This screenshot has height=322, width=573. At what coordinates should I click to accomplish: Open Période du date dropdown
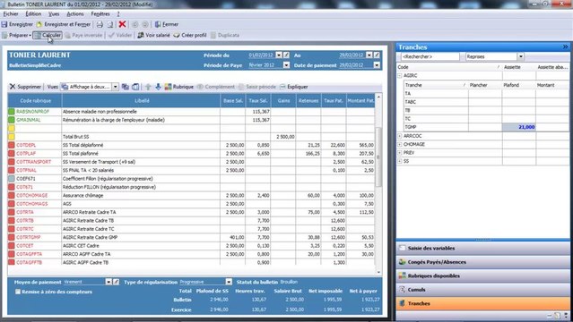pos(279,55)
